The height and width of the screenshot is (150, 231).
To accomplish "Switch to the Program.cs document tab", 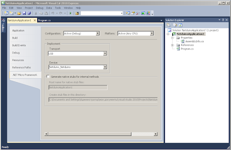I will [44, 20].
